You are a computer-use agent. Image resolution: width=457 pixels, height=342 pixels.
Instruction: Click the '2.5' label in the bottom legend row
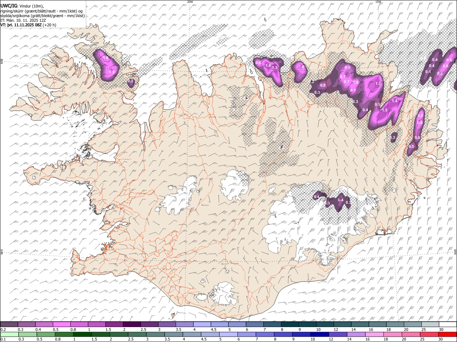point(131,339)
